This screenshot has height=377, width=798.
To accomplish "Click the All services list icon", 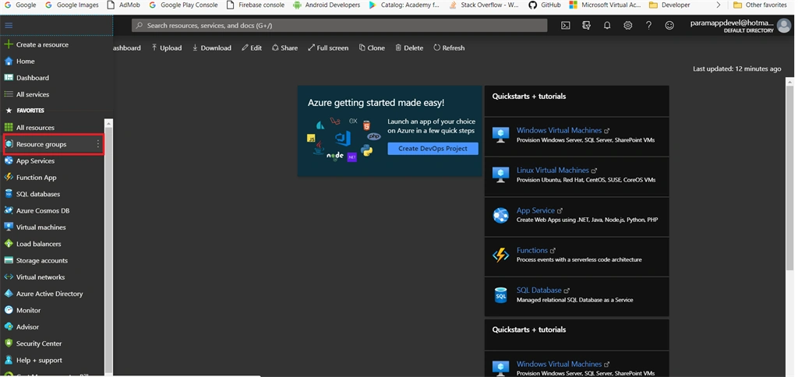I will (x=8, y=94).
